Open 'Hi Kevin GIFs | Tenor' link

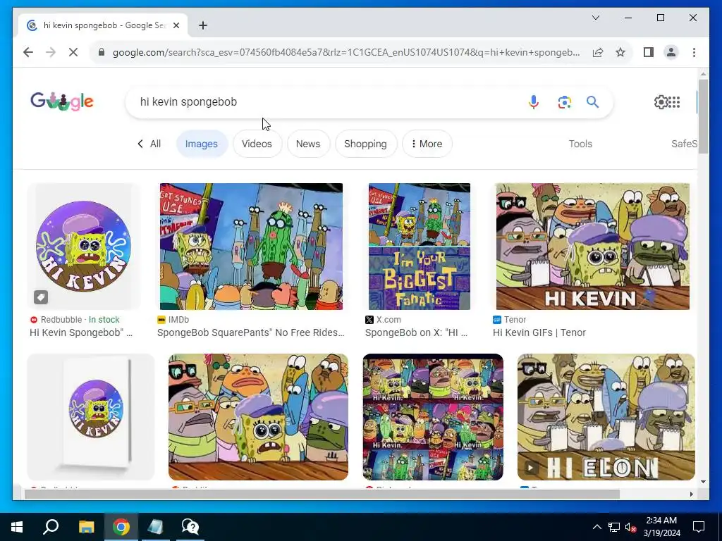click(x=539, y=332)
